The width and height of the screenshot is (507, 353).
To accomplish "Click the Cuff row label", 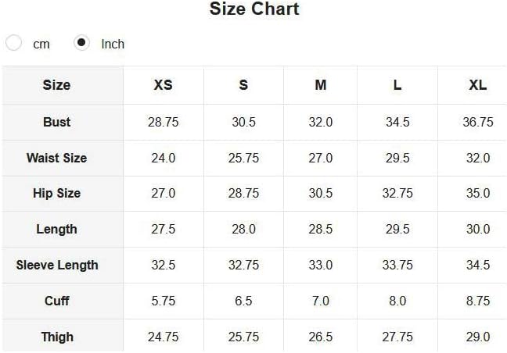I will pyautogui.click(x=57, y=301).
